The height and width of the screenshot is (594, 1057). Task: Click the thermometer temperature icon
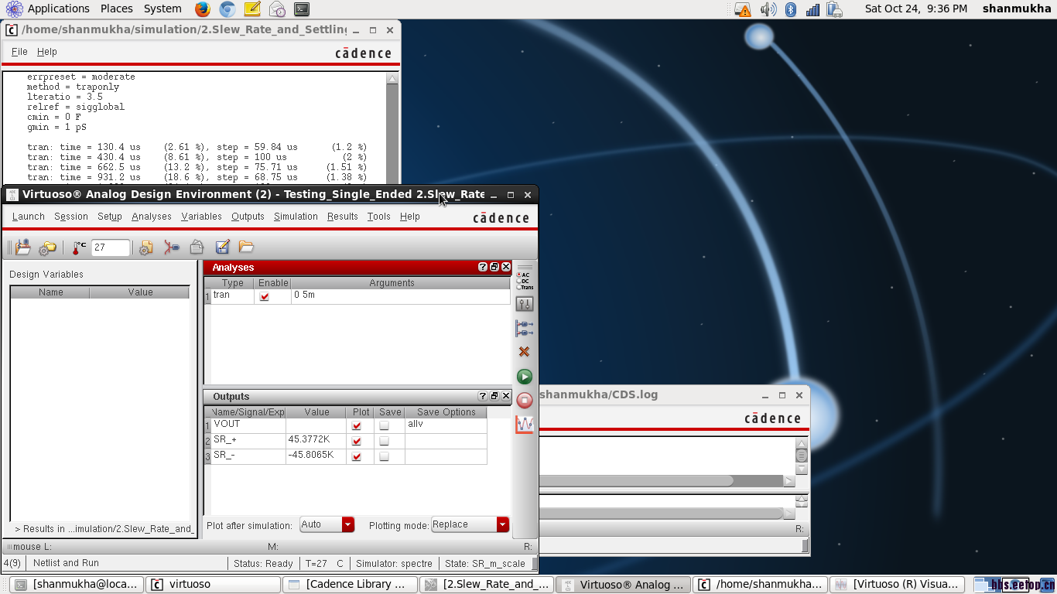point(79,247)
